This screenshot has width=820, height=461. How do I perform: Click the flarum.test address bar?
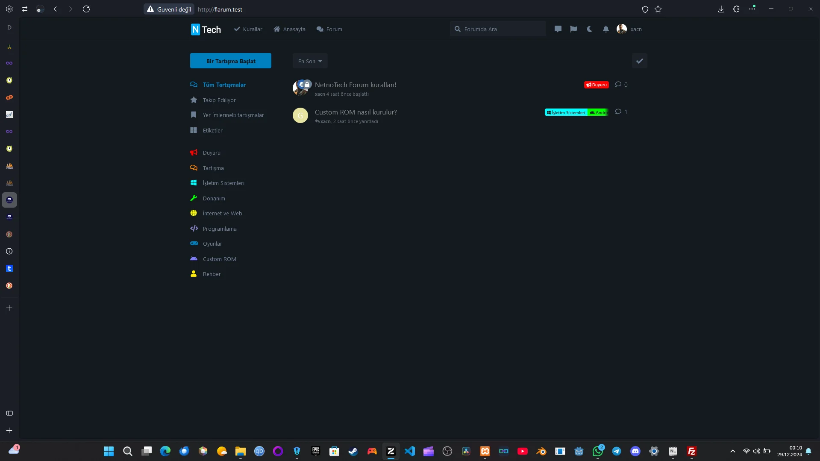click(220, 9)
